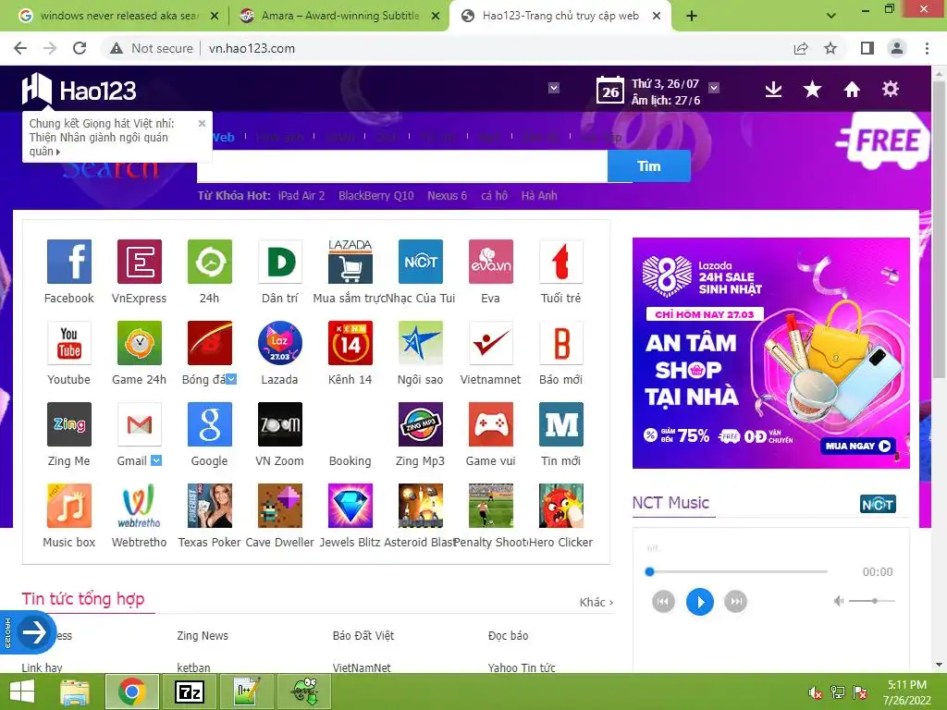
Task: Open the Báo mới icon
Action: (x=561, y=343)
